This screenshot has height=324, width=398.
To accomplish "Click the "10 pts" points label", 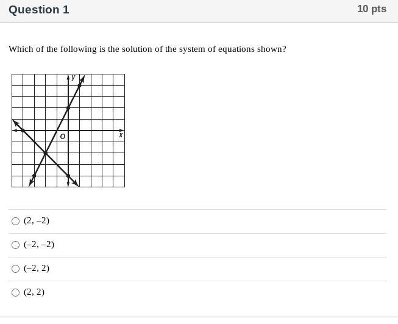I will 372,9.
